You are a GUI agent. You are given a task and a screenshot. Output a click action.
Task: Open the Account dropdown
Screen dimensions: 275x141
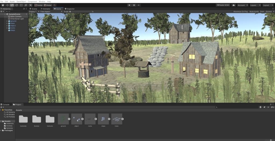[243, 5]
